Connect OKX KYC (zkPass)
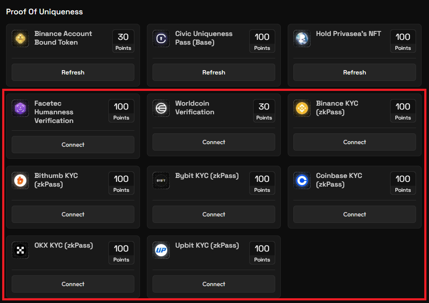This screenshot has width=429, height=303. click(x=73, y=284)
